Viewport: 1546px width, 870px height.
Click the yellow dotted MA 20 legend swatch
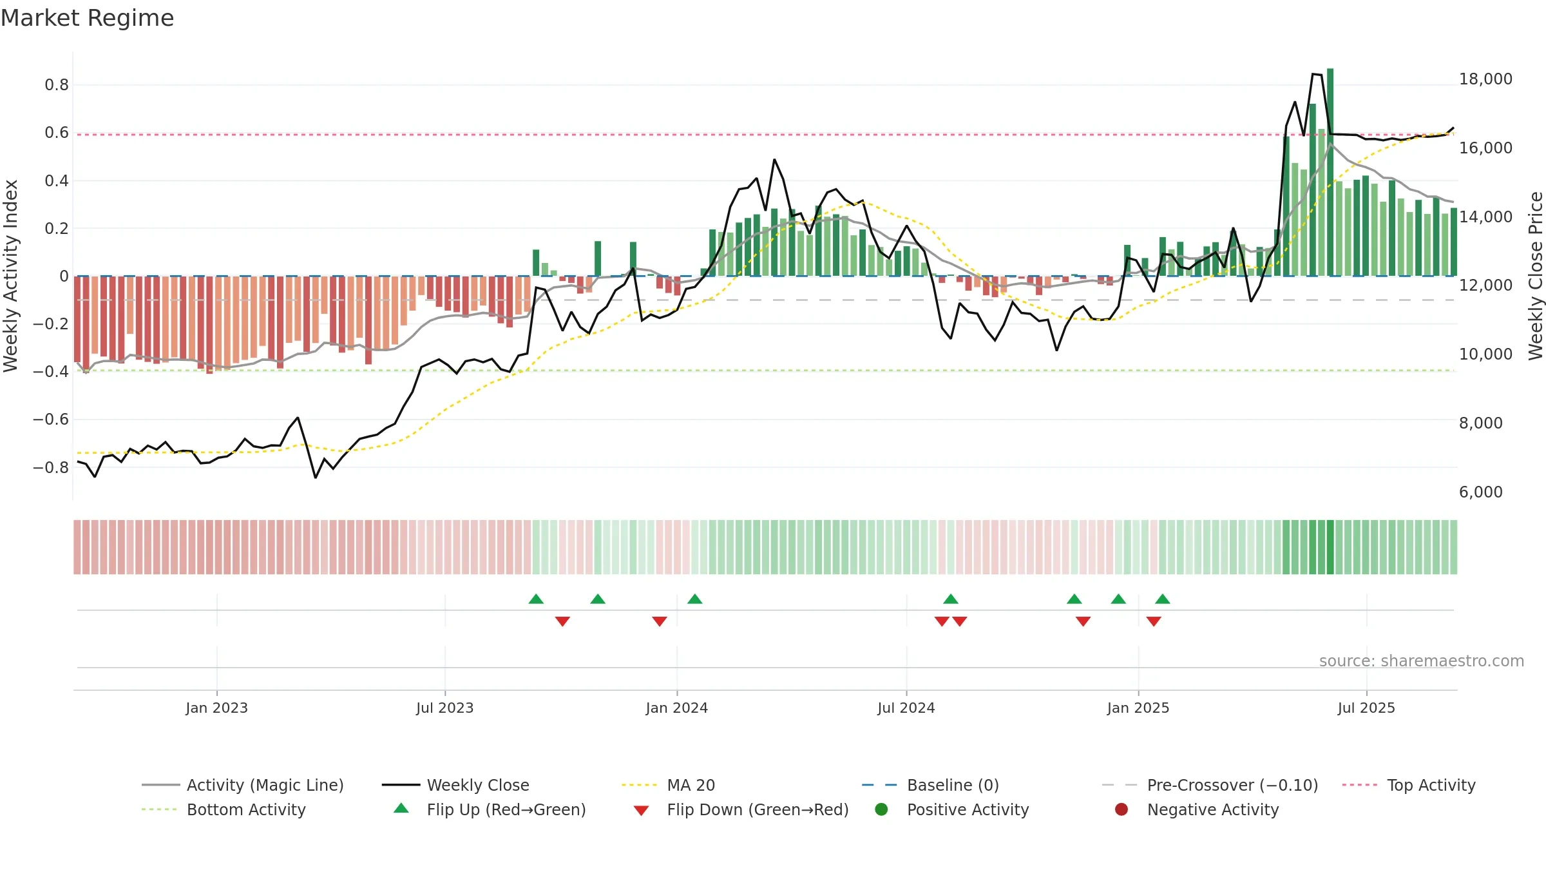(x=639, y=785)
